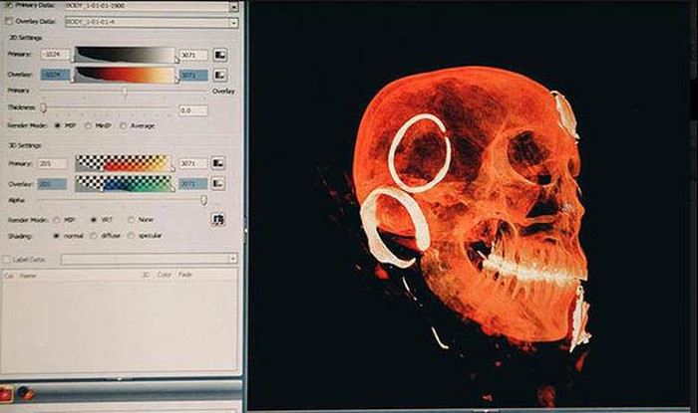Click the dark round icon in bottom toolbar
The height and width of the screenshot is (413, 698).
tap(26, 392)
